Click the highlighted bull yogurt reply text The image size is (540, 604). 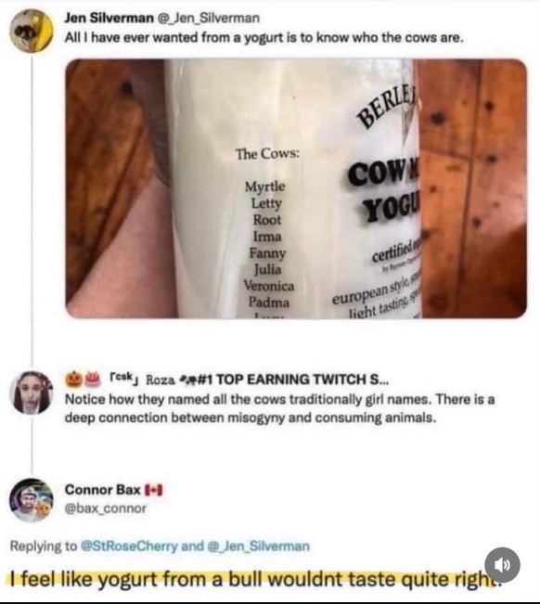tap(253, 579)
